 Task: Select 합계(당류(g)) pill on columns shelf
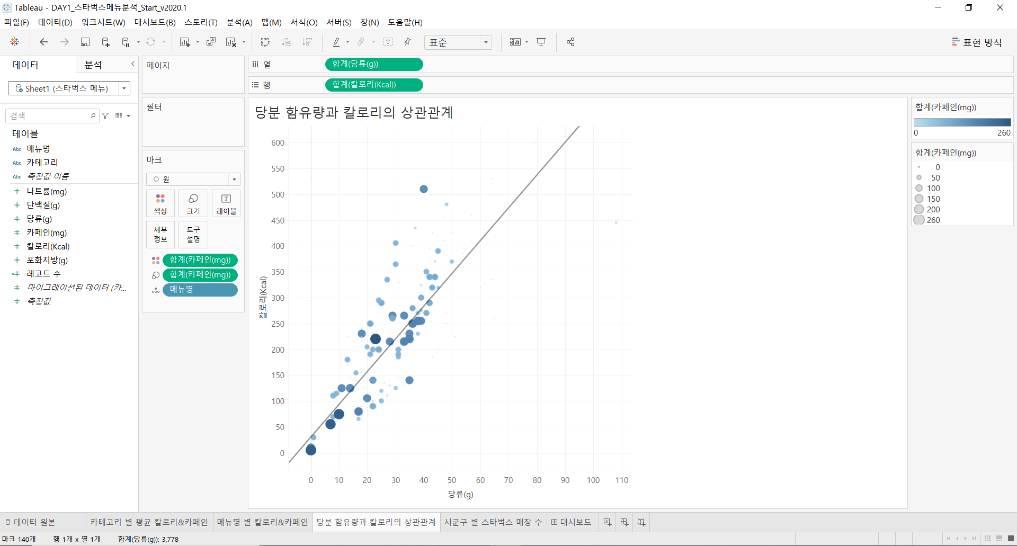373,64
